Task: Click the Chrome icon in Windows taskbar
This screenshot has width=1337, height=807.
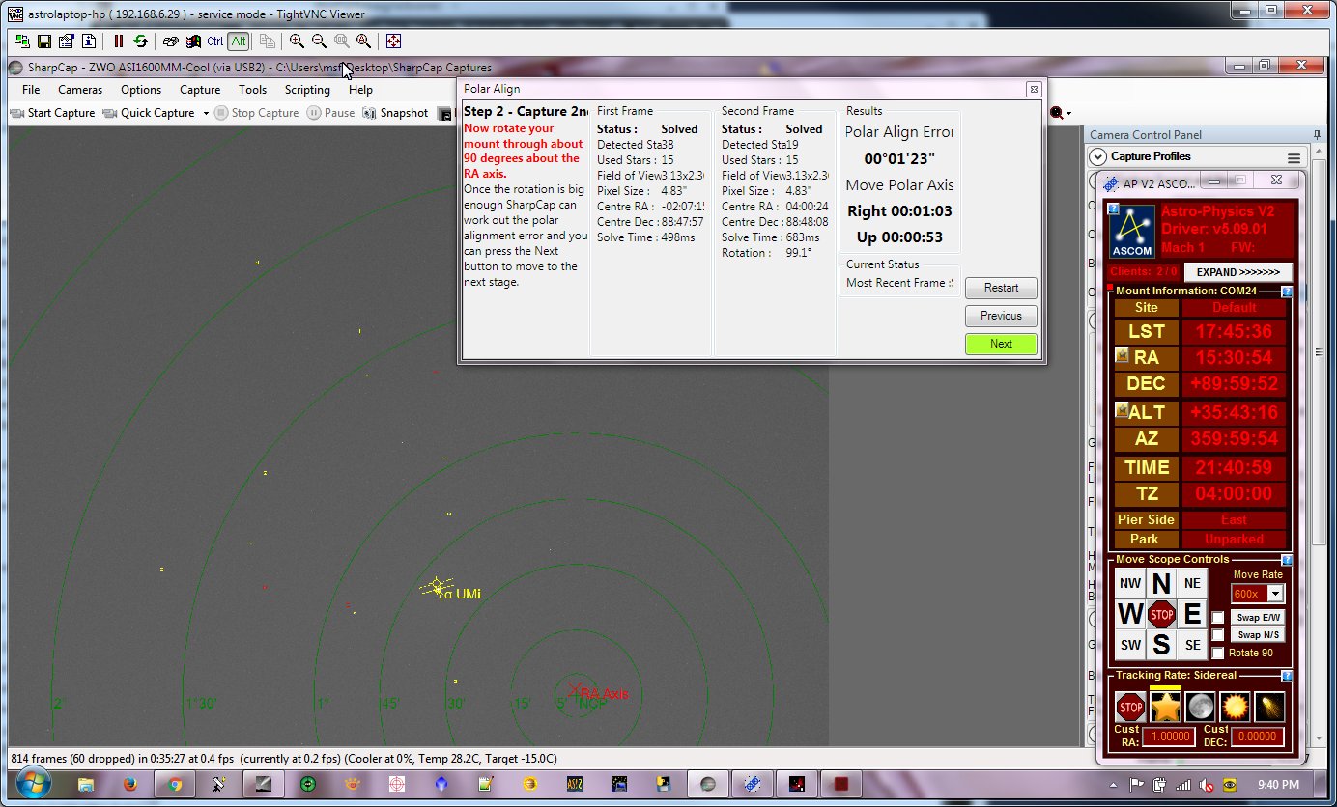Action: (x=175, y=785)
